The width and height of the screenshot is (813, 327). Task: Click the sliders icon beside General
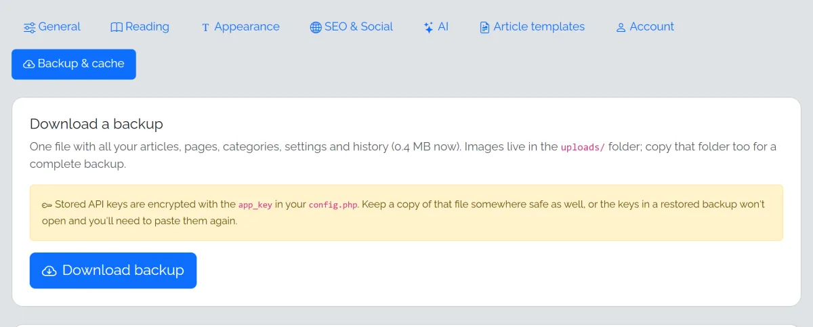(29, 28)
